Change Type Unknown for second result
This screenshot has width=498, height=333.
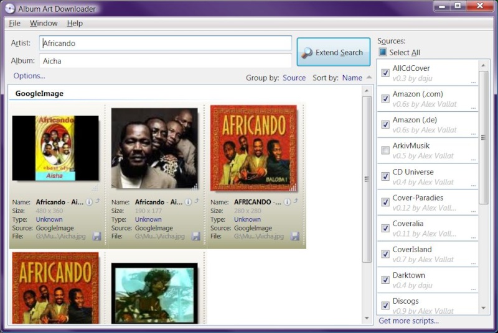(148, 219)
